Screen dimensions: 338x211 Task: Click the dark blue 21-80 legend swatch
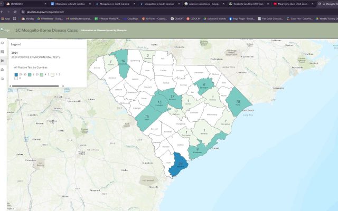point(16,74)
